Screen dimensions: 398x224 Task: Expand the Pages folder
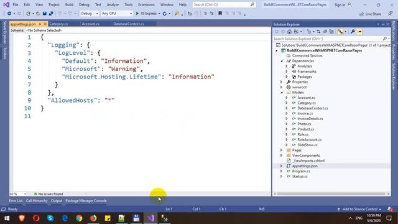coord(281,150)
